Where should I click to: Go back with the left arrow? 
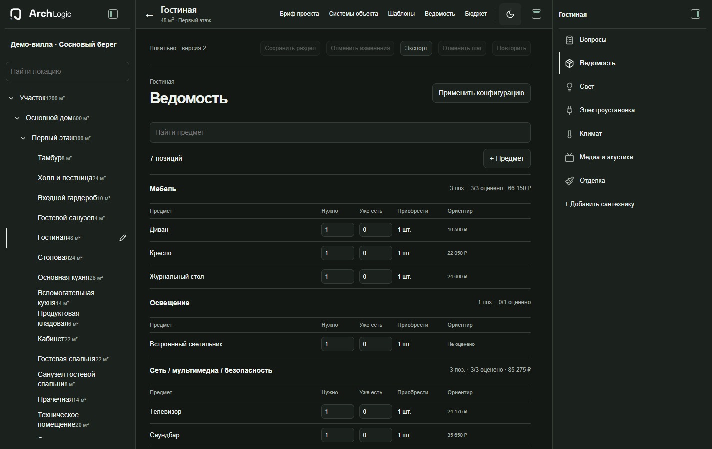(149, 15)
